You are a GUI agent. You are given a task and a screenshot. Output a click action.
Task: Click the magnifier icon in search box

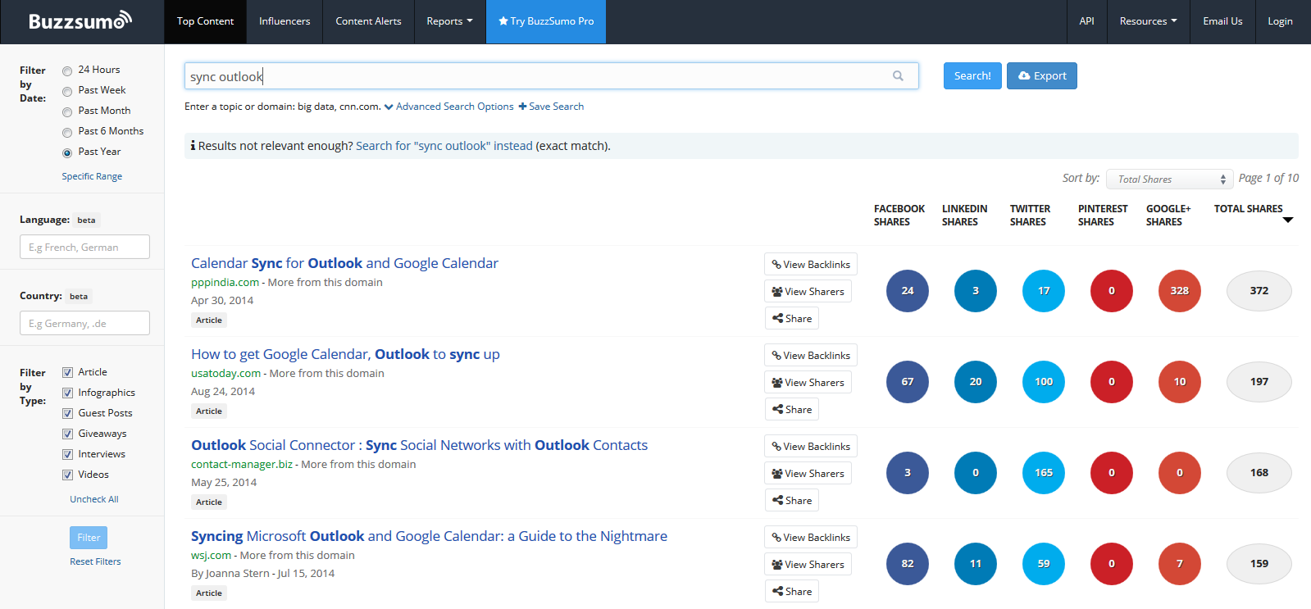pyautogui.click(x=898, y=75)
